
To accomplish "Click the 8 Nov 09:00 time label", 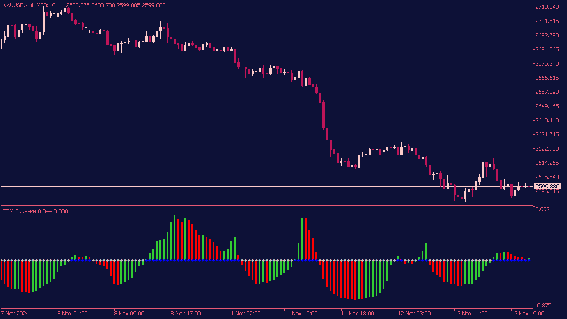I will click(x=129, y=314).
